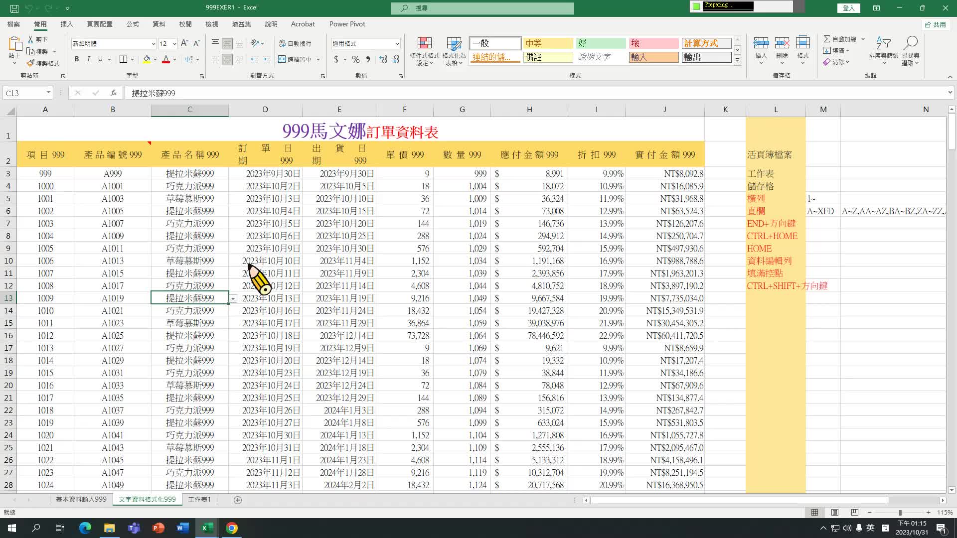Switch to sheet 基本資料輸入999

81,499
